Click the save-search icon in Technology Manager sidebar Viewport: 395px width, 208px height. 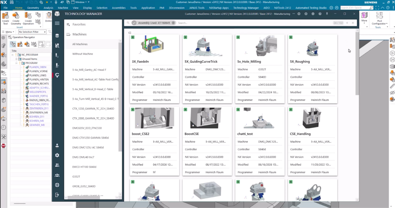point(57,45)
